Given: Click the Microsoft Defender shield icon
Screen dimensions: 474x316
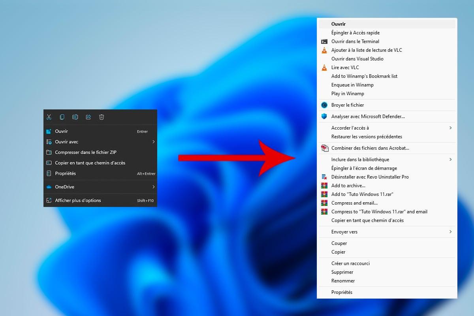Looking at the screenshot, I should 324,116.
